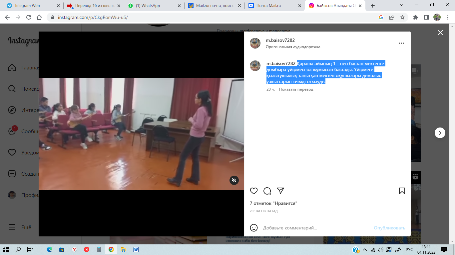Unmute the video with the speaker icon

pos(234,180)
